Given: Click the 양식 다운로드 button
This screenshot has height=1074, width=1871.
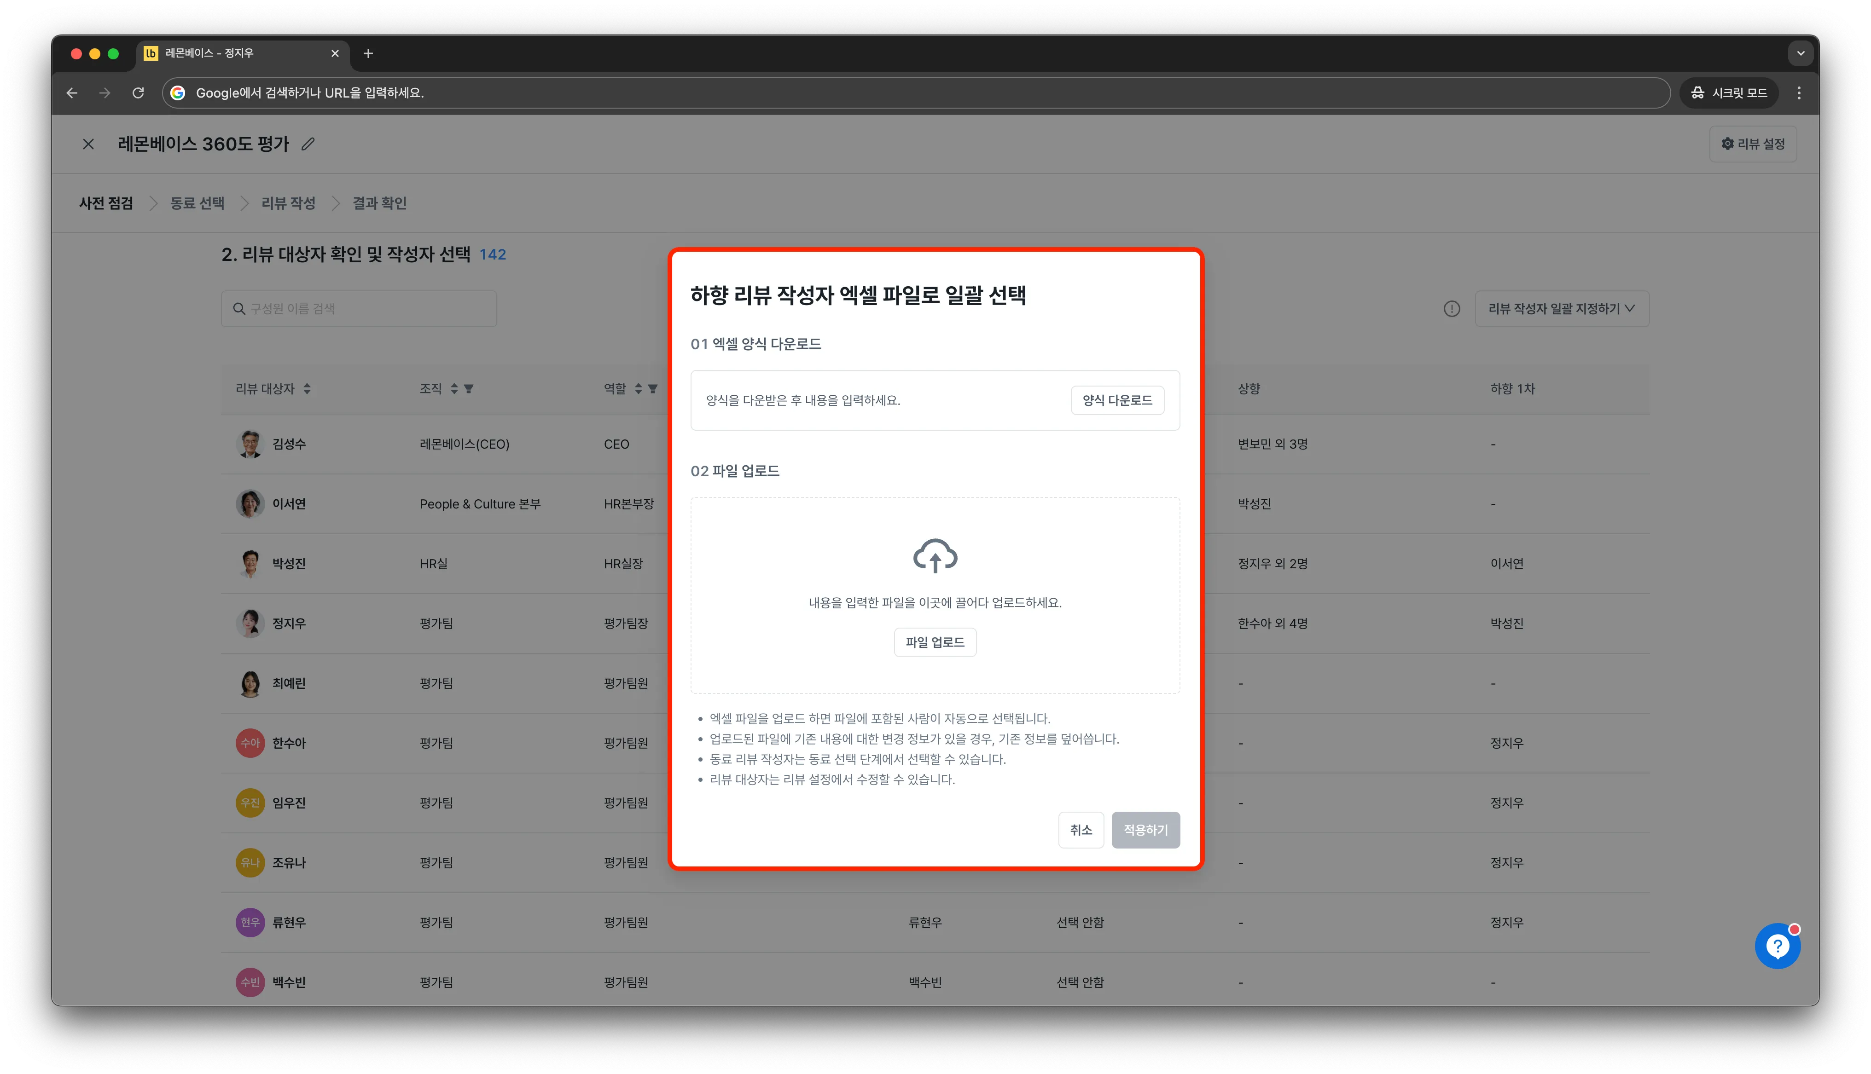Looking at the screenshot, I should (x=1117, y=400).
